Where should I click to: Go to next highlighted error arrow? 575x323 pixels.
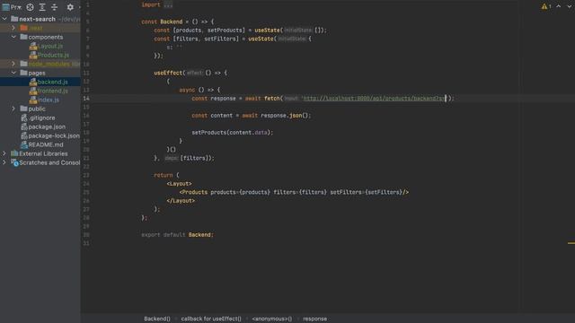570,6
